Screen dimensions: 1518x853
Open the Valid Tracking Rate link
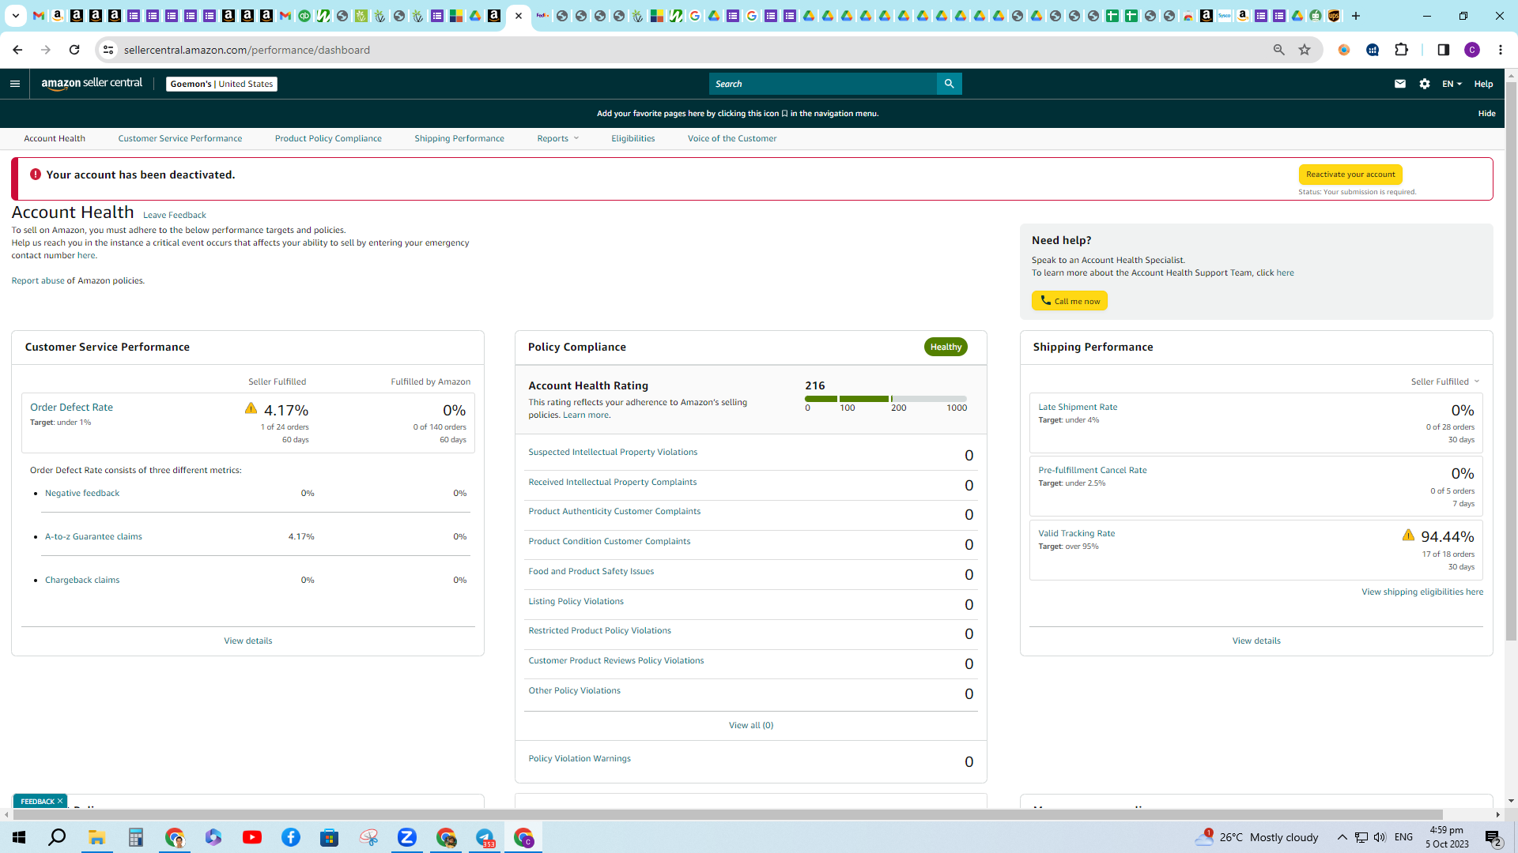click(1076, 533)
